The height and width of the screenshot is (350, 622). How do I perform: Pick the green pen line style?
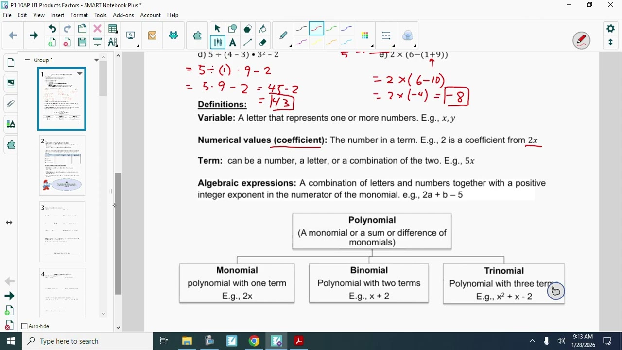(x=331, y=29)
